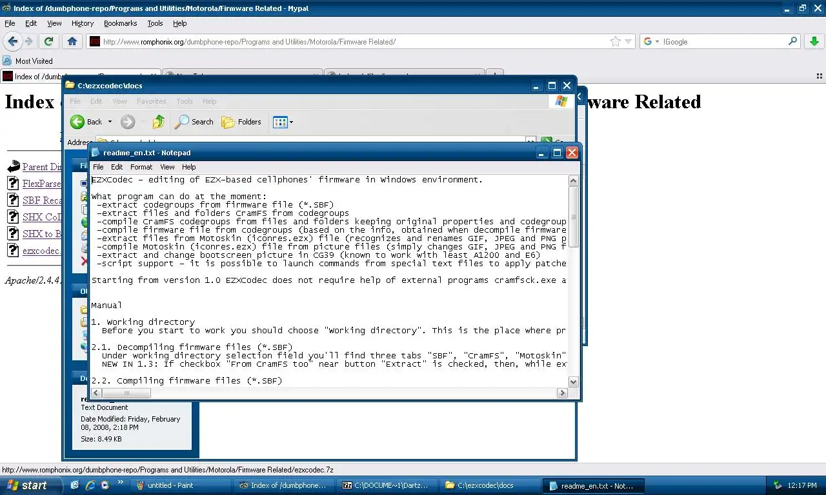Switch to untitled - Paint taskbar button

(x=181, y=485)
